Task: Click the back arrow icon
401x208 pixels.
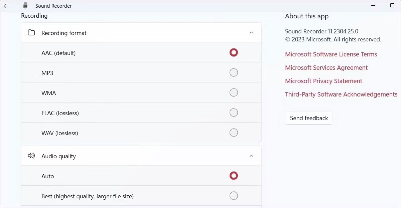Action: point(6,6)
